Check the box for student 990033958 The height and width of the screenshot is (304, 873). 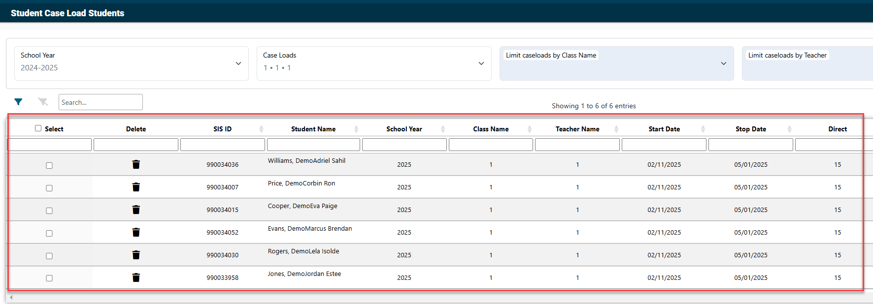[x=49, y=278]
